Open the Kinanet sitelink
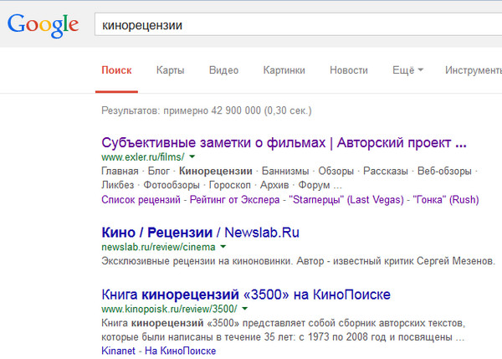The width and height of the screenshot is (502, 359). (120, 351)
